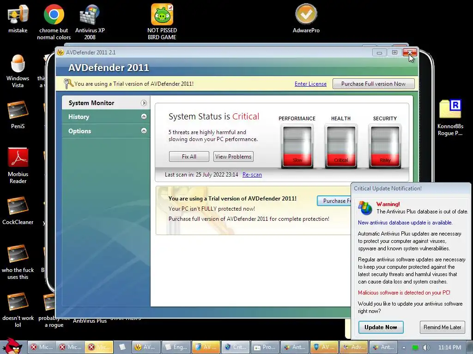The image size is (473, 354).
Task: Click the Re-scan link
Action: [x=252, y=175]
